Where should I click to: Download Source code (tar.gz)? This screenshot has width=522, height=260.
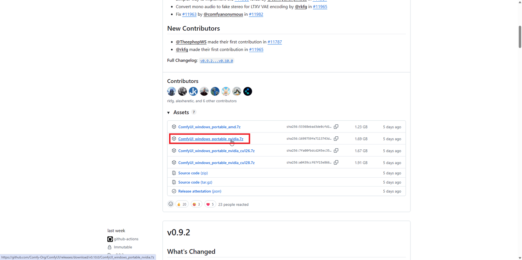(x=195, y=182)
